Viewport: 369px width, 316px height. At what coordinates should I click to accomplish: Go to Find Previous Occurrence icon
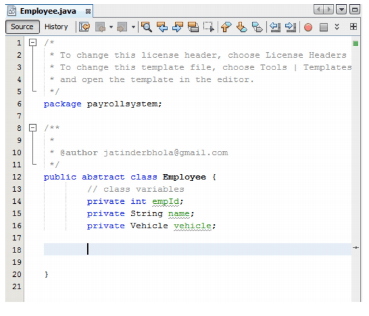pyautogui.click(x=162, y=27)
